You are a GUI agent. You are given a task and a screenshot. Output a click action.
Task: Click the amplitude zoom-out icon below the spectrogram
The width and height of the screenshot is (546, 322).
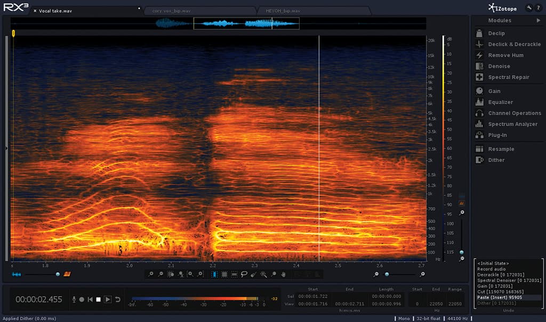pyautogui.click(x=376, y=274)
